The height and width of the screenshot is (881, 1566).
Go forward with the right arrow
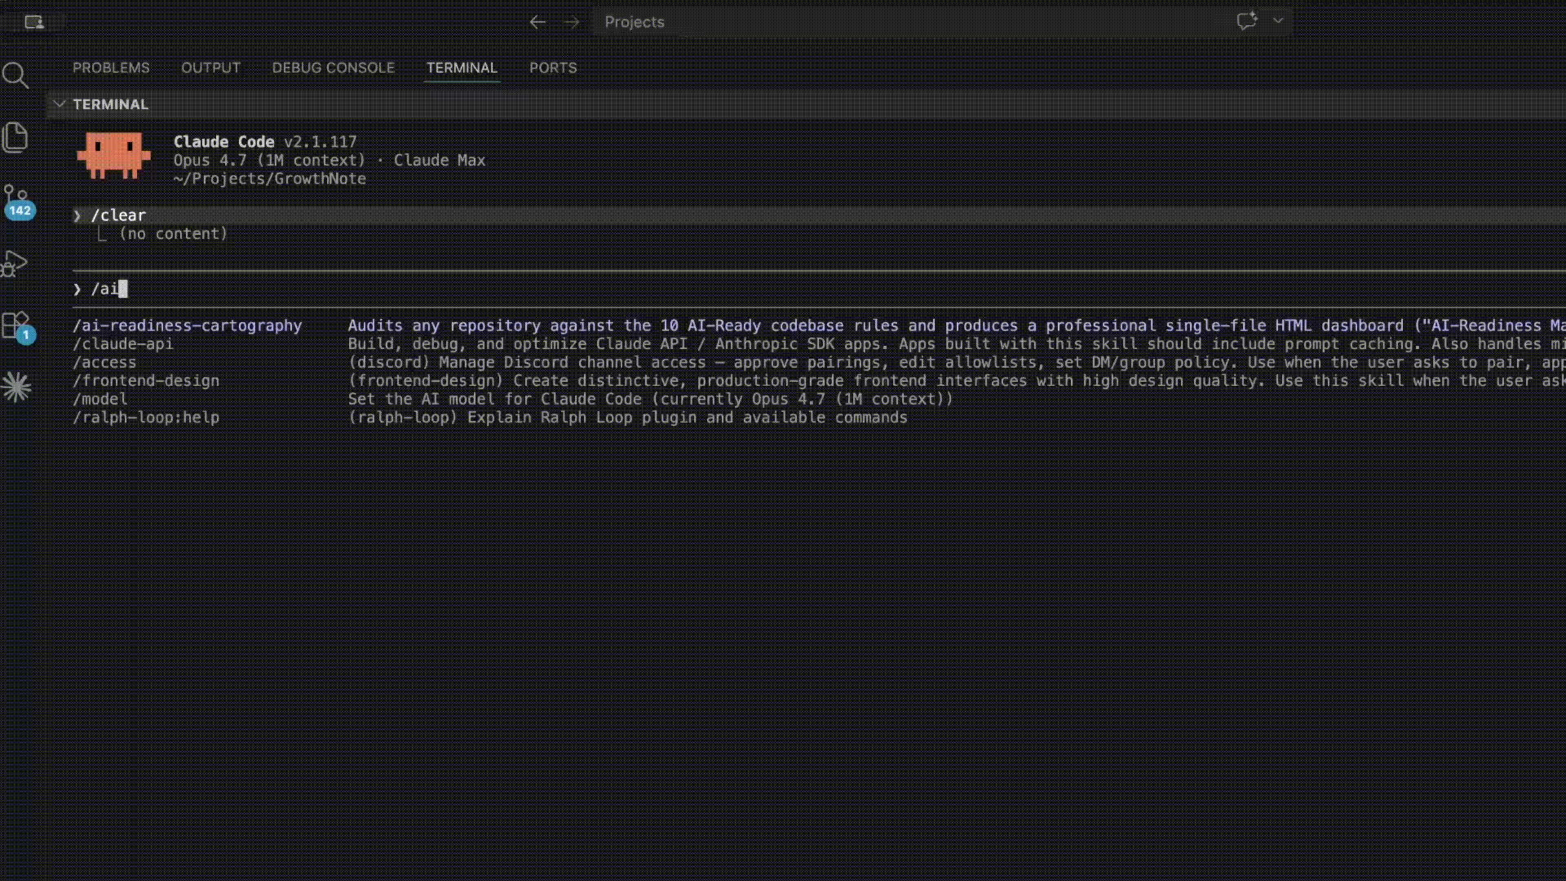click(x=571, y=22)
